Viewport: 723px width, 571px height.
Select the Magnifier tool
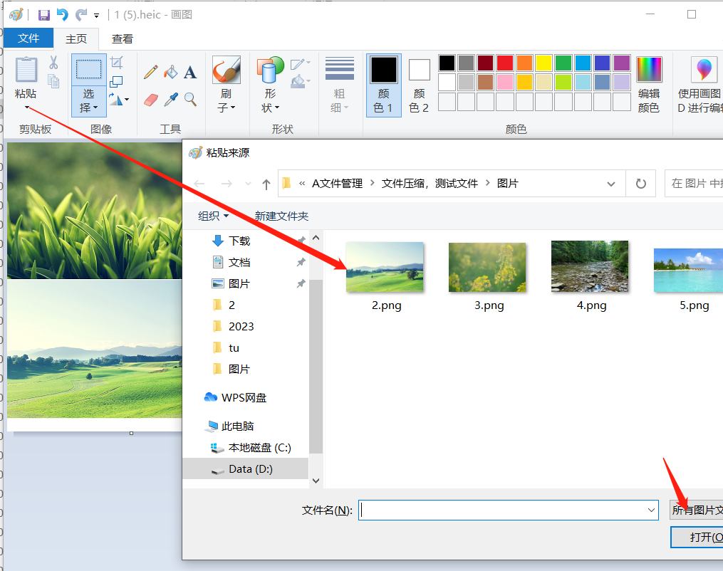point(190,99)
